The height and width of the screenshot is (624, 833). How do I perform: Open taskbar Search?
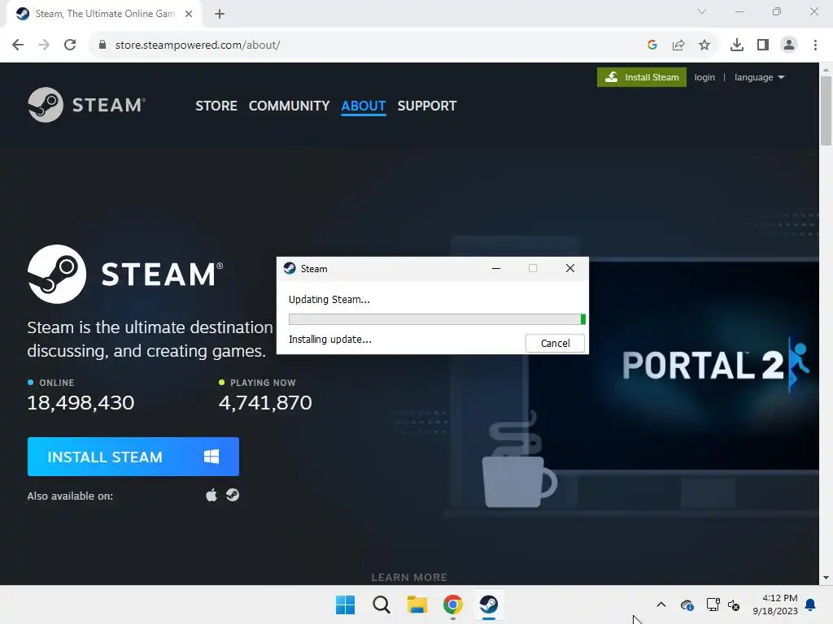point(382,604)
